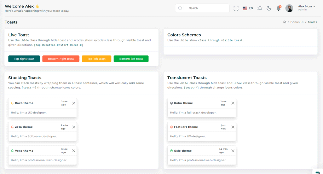Close the Koho theme toast
The width and height of the screenshot is (323, 174).
click(x=233, y=103)
